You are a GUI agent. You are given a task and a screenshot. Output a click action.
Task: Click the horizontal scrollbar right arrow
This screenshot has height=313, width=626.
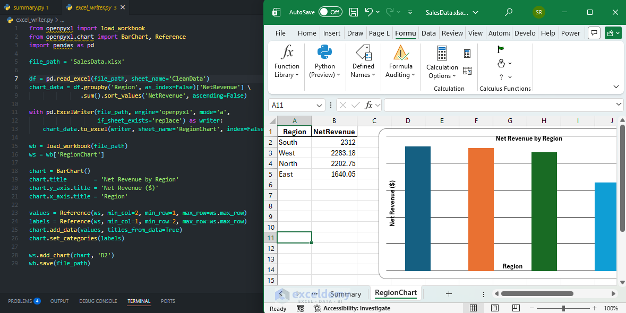point(614,294)
